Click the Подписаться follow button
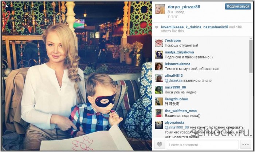The width and height of the screenshot is (255, 152). 238,7
